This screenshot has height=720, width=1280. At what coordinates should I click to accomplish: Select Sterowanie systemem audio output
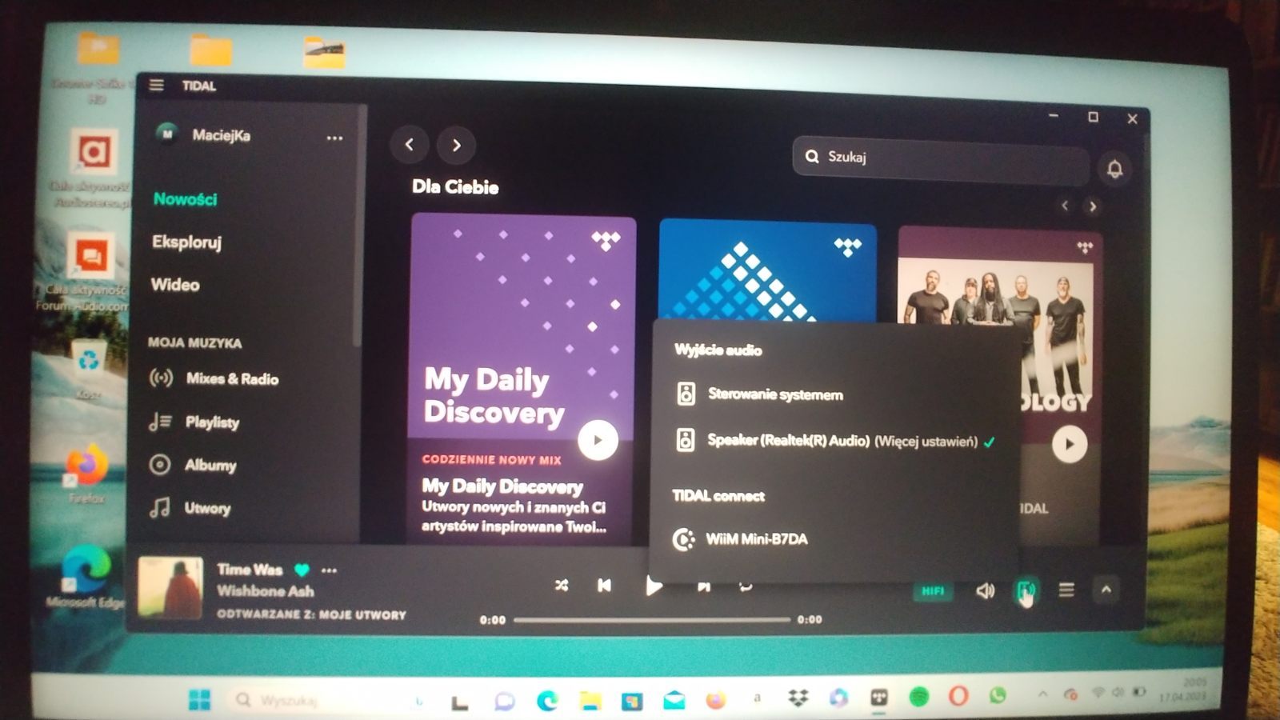click(760, 394)
